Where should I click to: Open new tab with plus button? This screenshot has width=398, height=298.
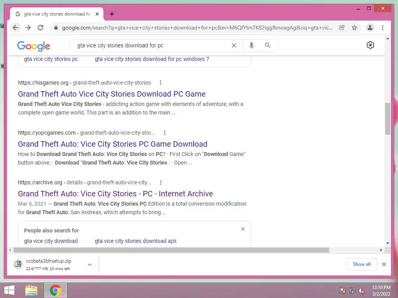112,14
